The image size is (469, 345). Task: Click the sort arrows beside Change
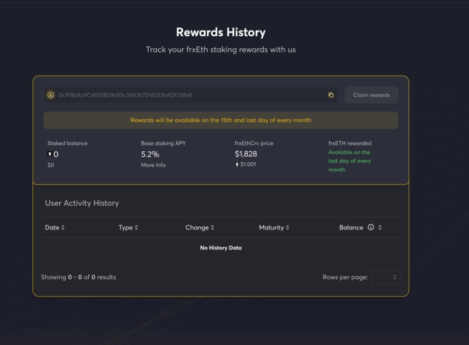[213, 227]
